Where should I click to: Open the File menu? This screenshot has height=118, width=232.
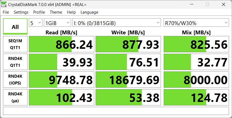[6, 12]
